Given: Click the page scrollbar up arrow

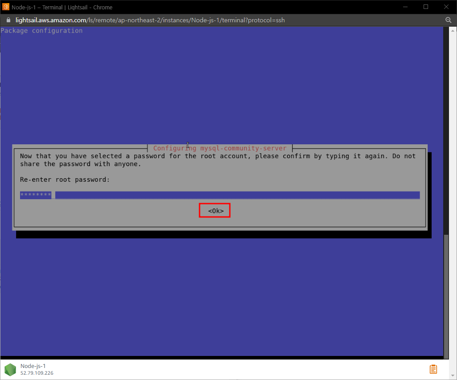Looking at the screenshot, I should tap(453, 30).
